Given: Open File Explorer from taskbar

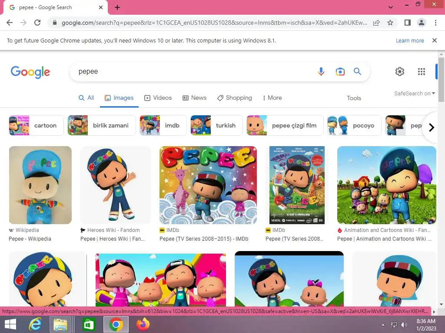Looking at the screenshot, I should (60, 324).
